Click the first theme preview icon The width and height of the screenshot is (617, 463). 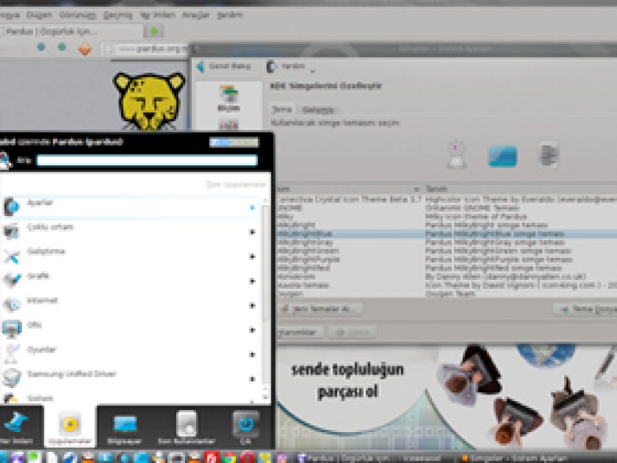pyautogui.click(x=457, y=155)
